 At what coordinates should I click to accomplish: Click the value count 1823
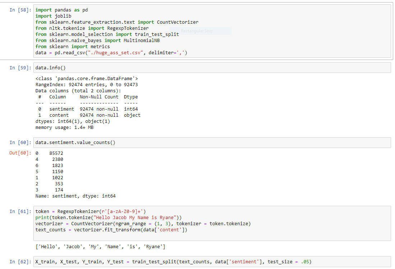(58, 166)
